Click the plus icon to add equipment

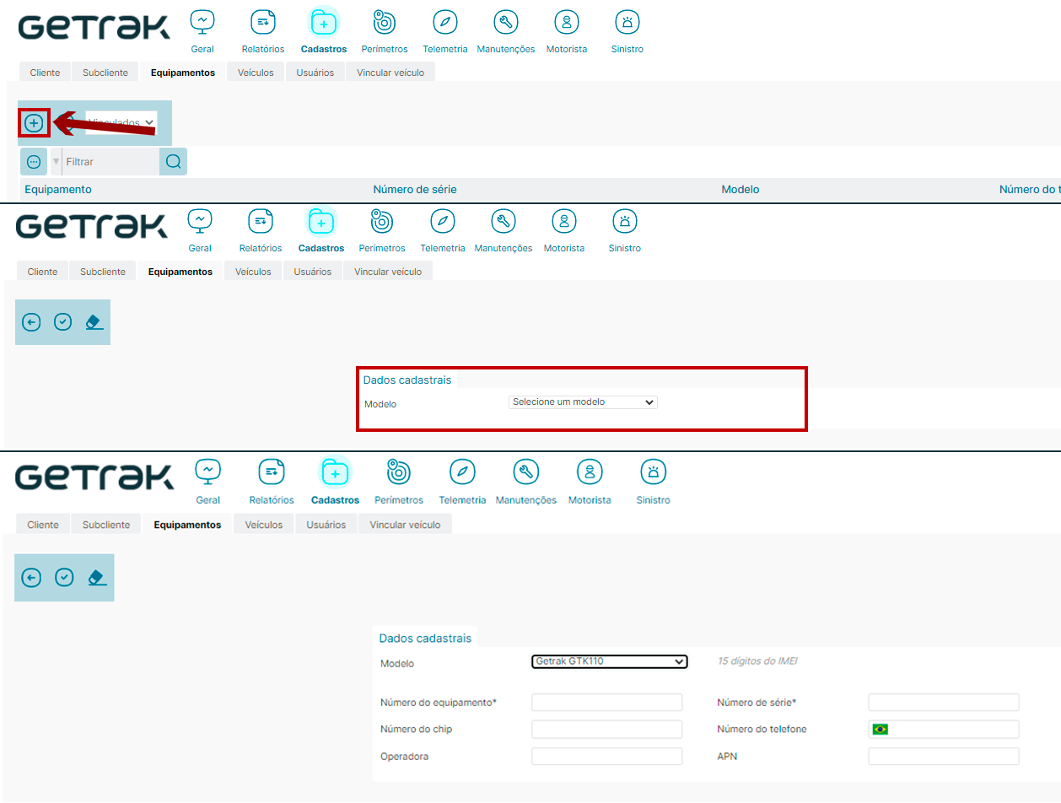click(34, 123)
